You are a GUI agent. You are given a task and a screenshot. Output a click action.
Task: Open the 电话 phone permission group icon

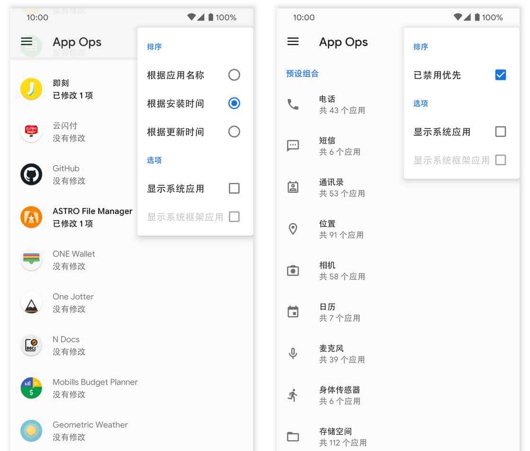293,104
